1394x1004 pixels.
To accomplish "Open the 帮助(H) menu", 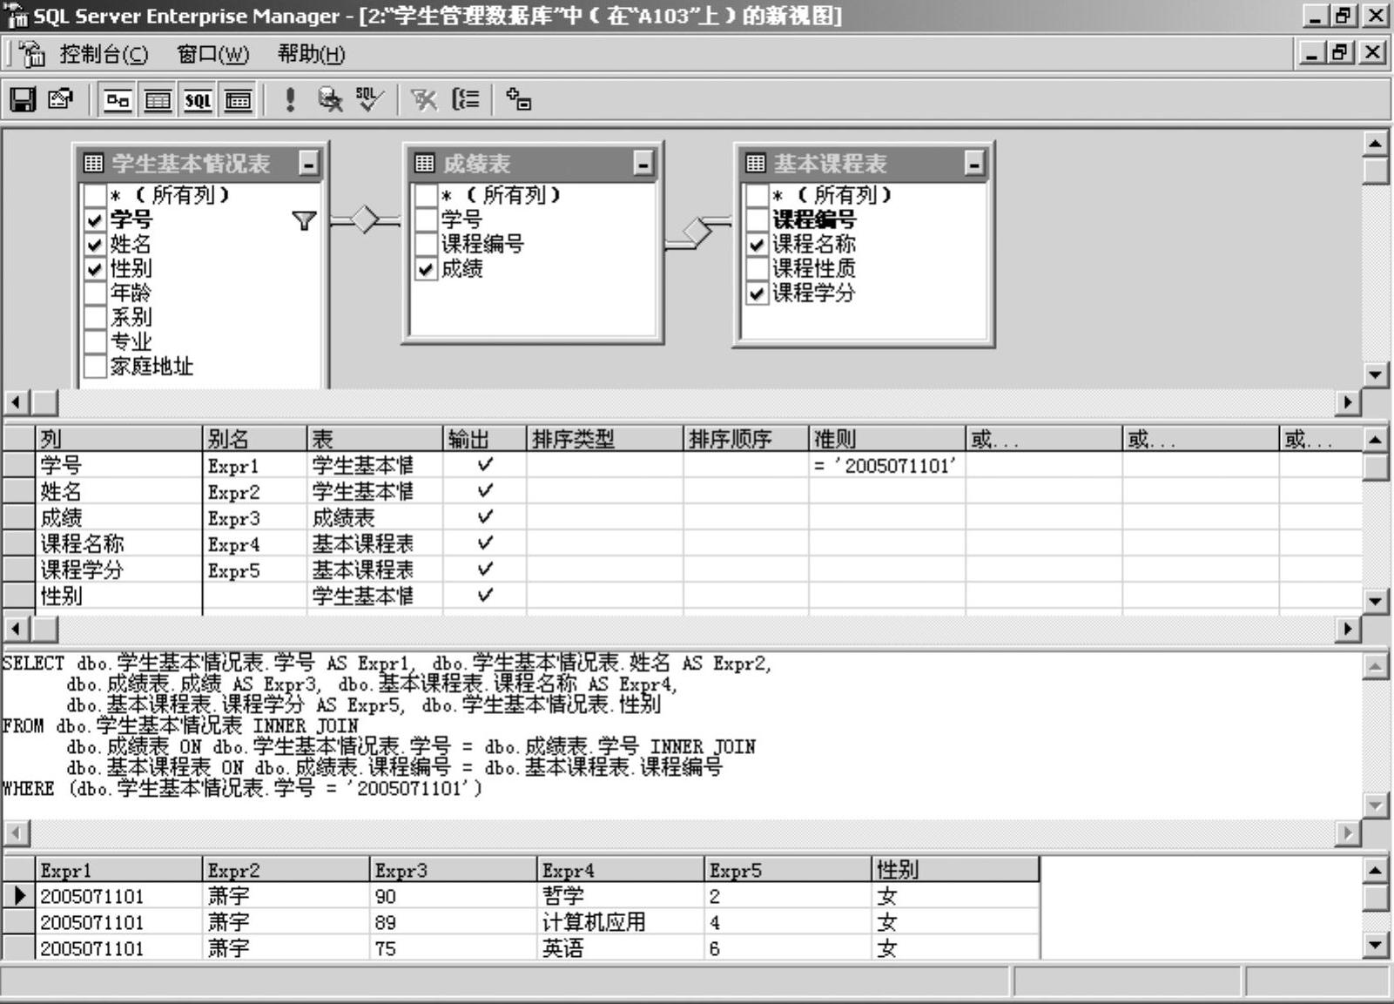I will click(311, 55).
